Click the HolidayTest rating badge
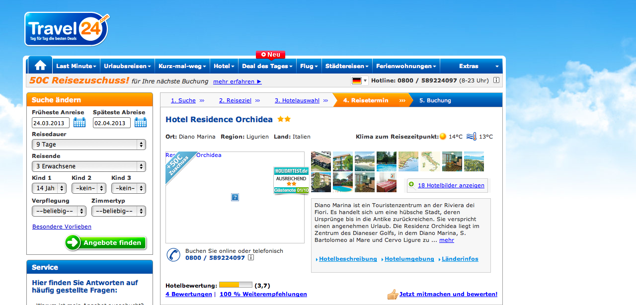 click(x=291, y=180)
